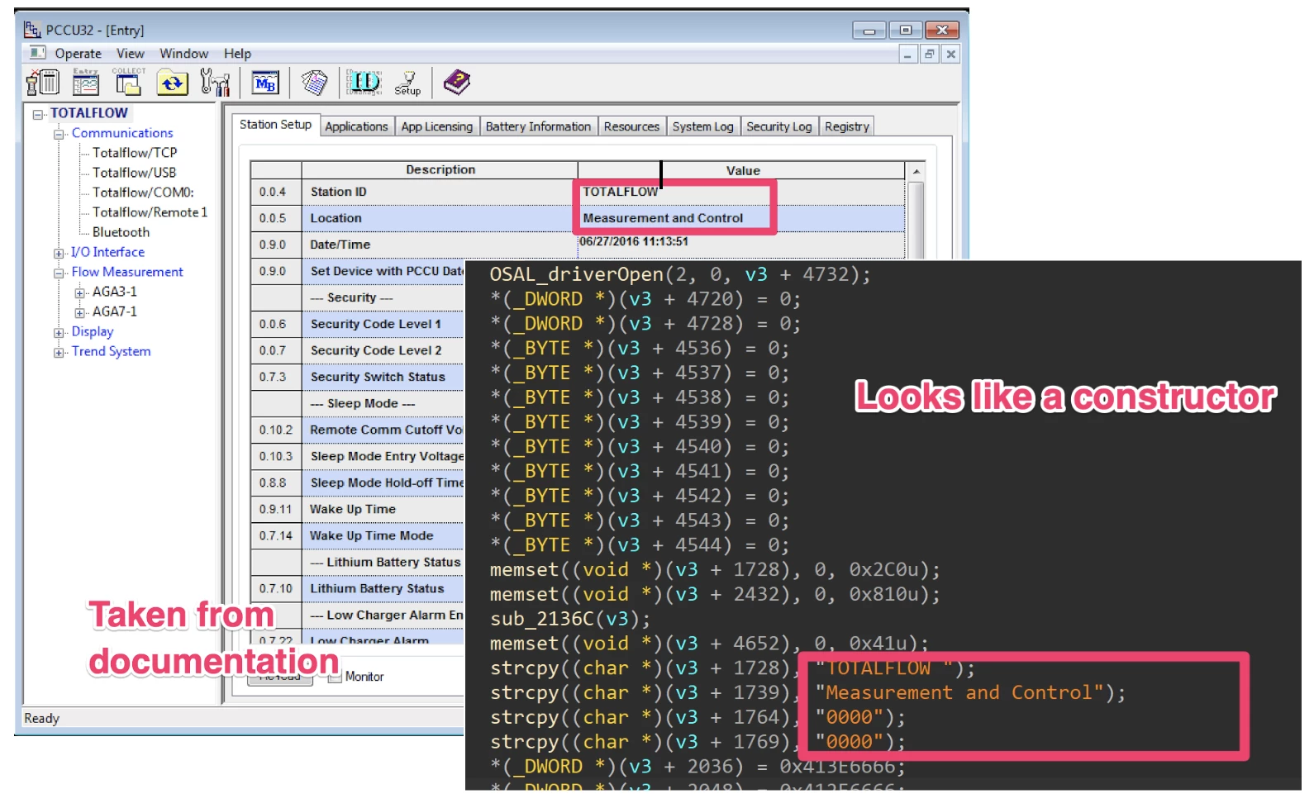Switch to the Applications tab

point(356,126)
